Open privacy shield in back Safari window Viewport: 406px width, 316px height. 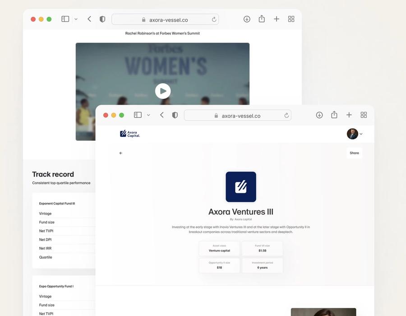pyautogui.click(x=102, y=19)
